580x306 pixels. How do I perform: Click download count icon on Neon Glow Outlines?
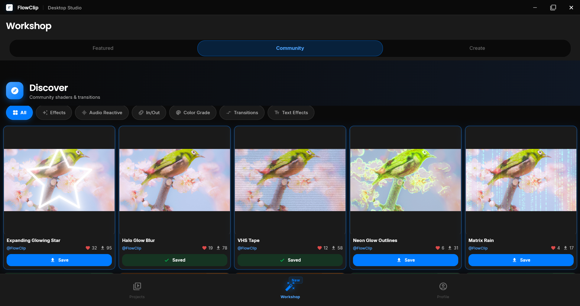(x=450, y=248)
